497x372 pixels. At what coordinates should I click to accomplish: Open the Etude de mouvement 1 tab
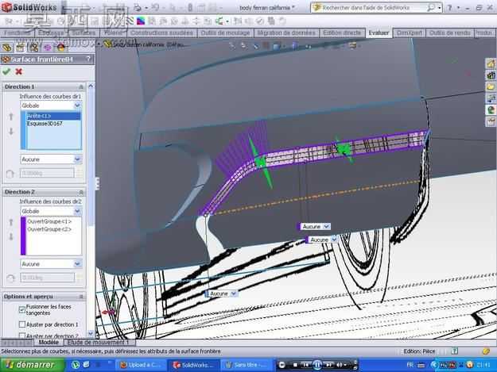coord(98,343)
